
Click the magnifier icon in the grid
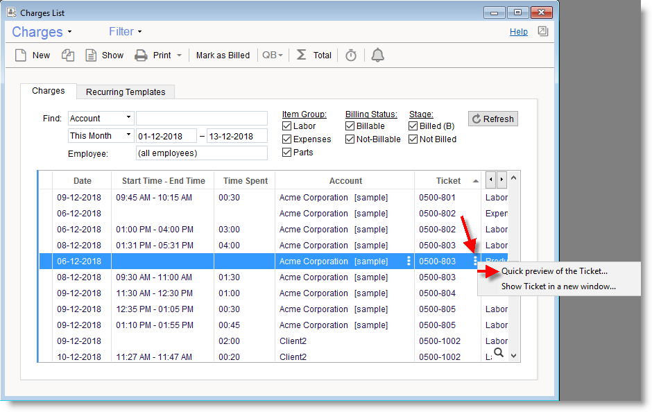pyautogui.click(x=499, y=352)
